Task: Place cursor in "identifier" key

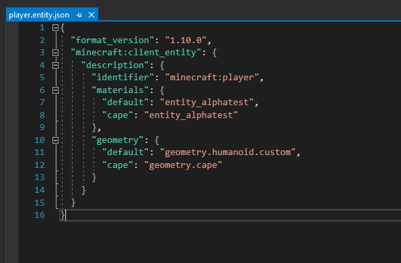Action: point(123,78)
